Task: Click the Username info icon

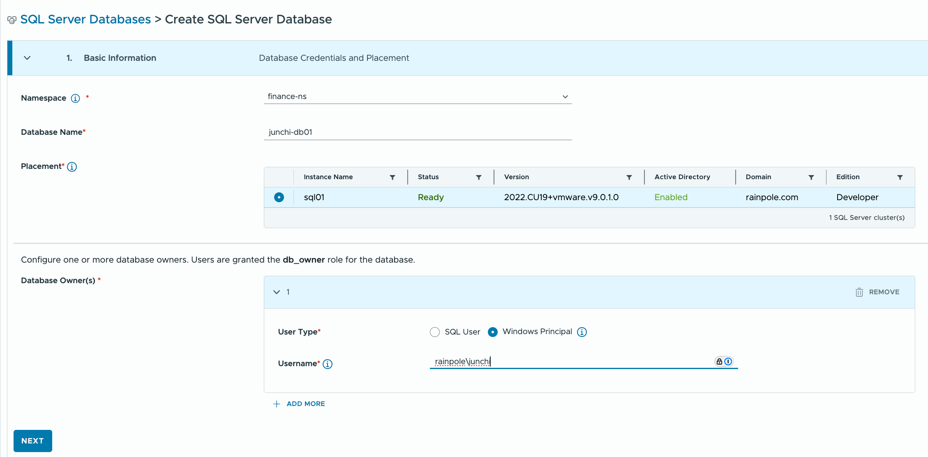Action: 328,364
